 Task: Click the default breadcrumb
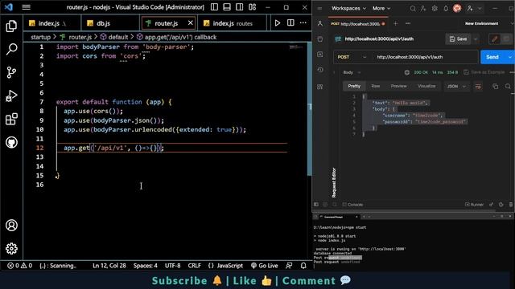coord(114,37)
